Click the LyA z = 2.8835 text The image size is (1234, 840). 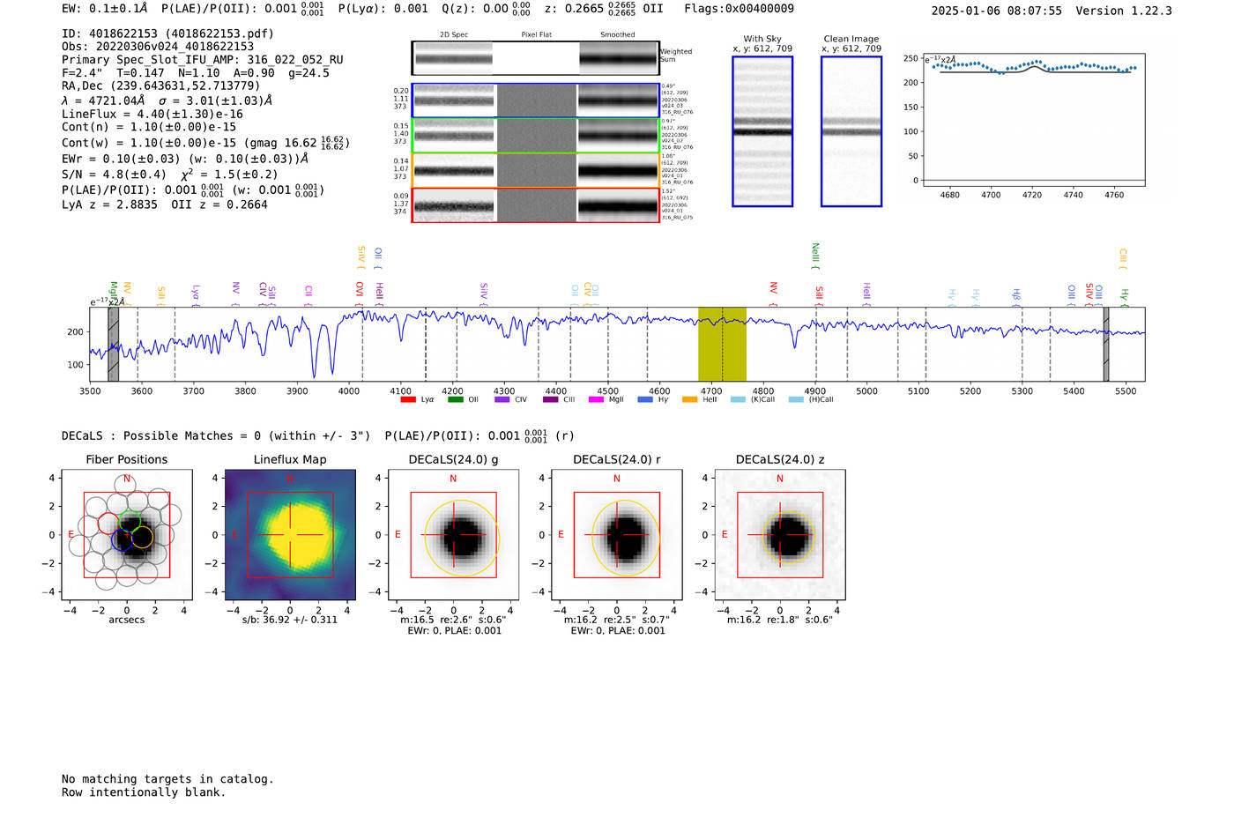(x=109, y=204)
